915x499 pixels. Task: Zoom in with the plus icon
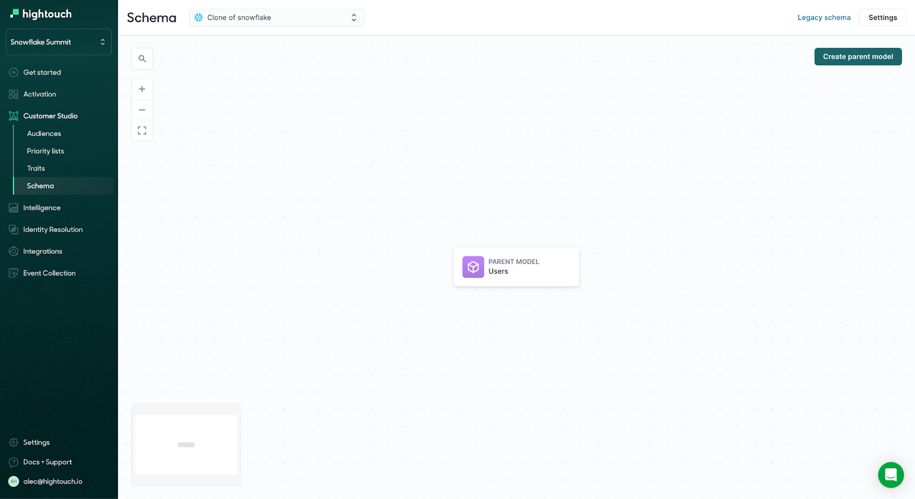[142, 89]
